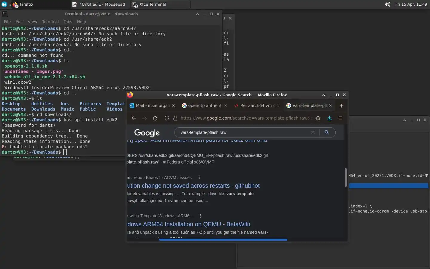
Task: Roll up the right-side background window using arrow
Action: tap(405, 120)
